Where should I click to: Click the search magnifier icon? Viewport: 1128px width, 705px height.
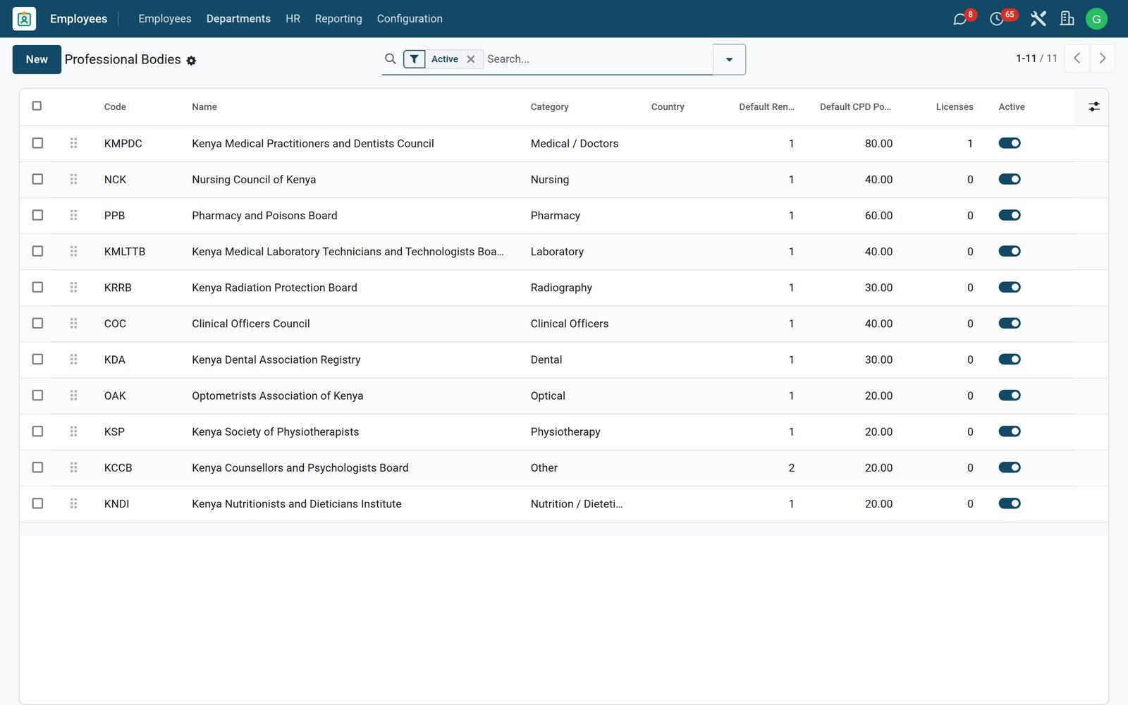click(391, 59)
